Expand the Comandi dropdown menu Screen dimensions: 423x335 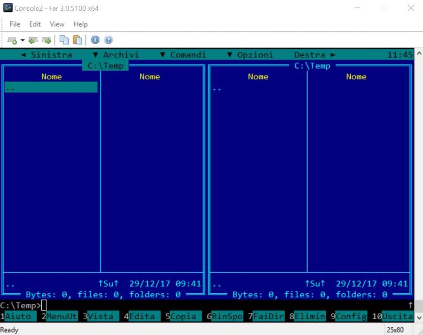tap(183, 55)
